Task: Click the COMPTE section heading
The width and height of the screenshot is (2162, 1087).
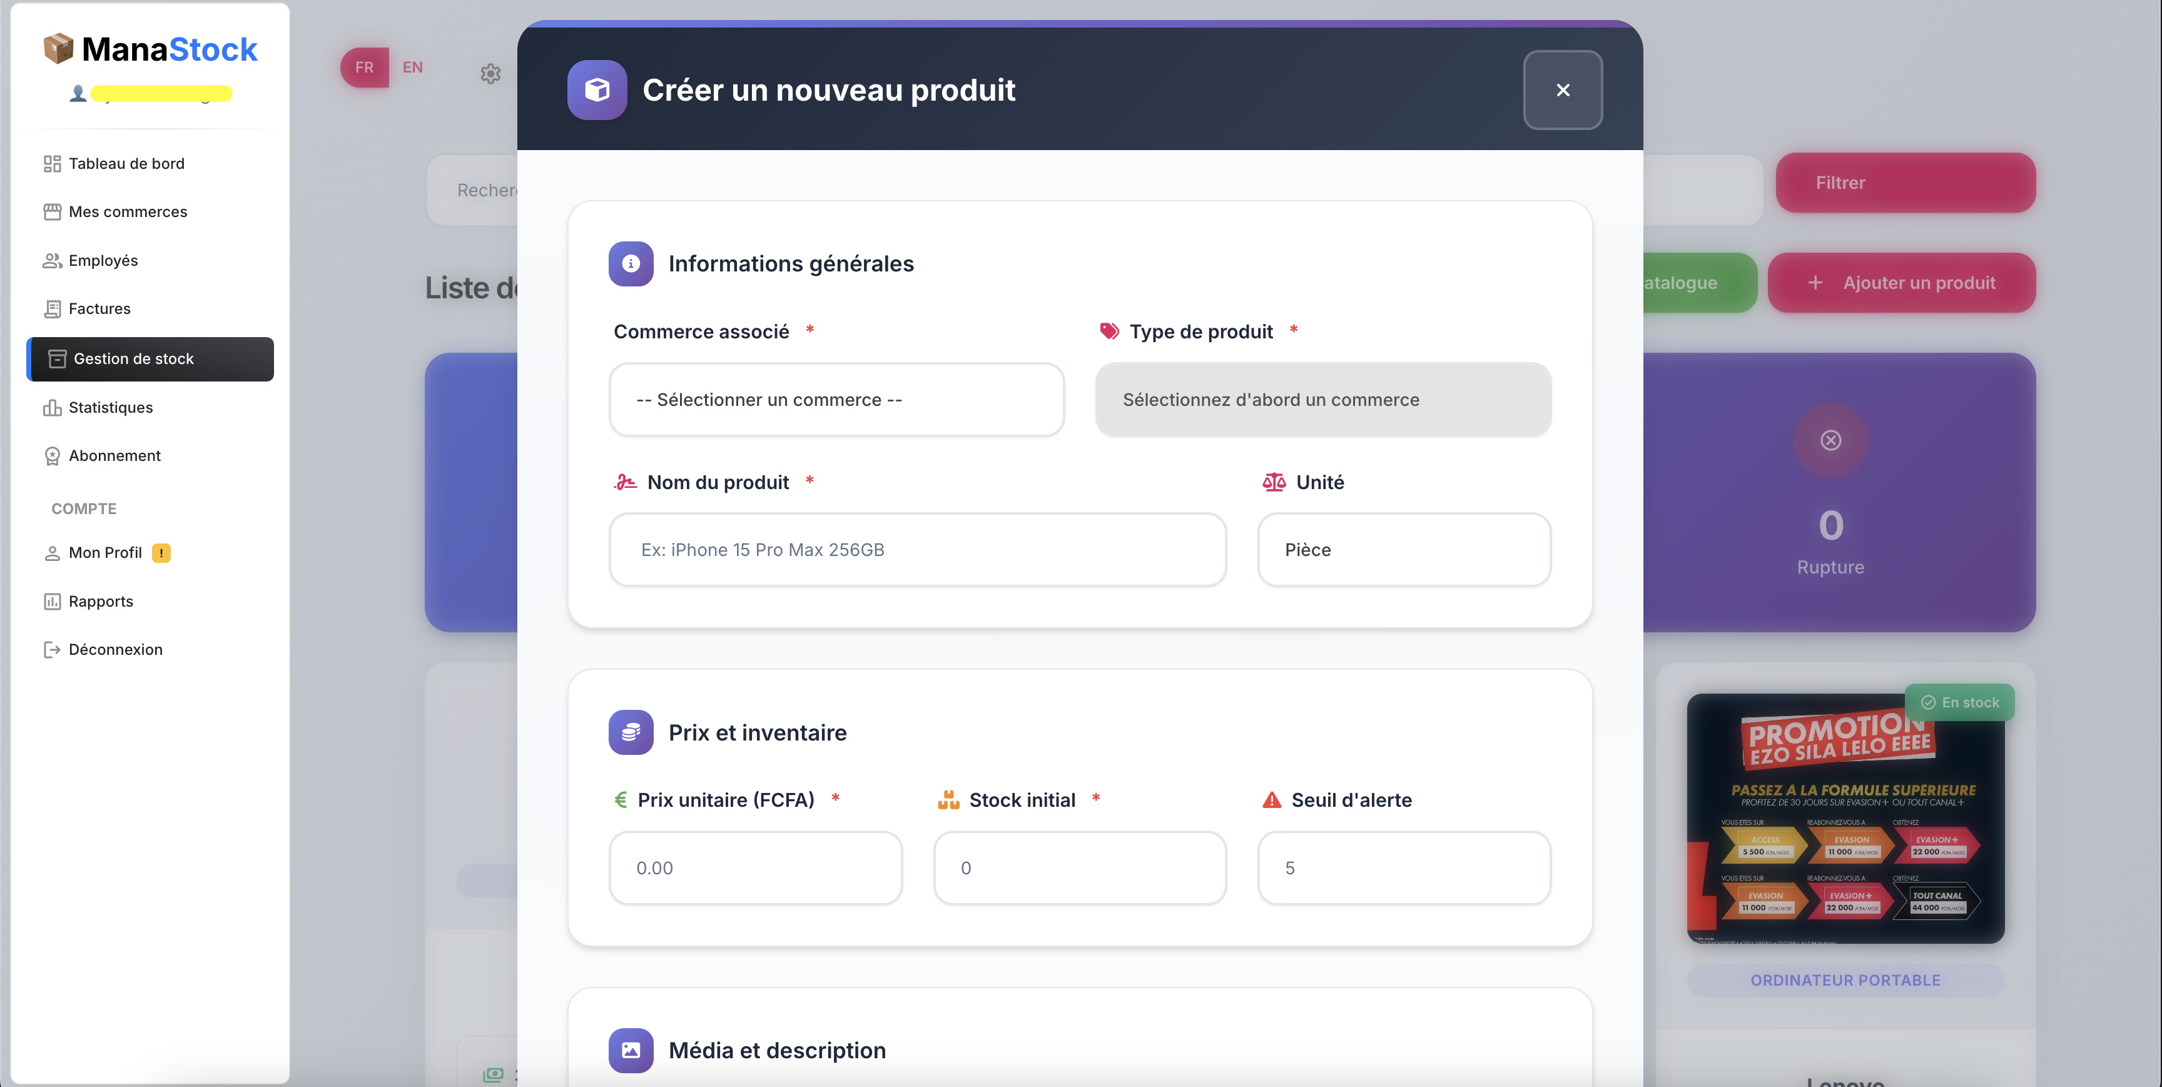Action: tap(84, 508)
